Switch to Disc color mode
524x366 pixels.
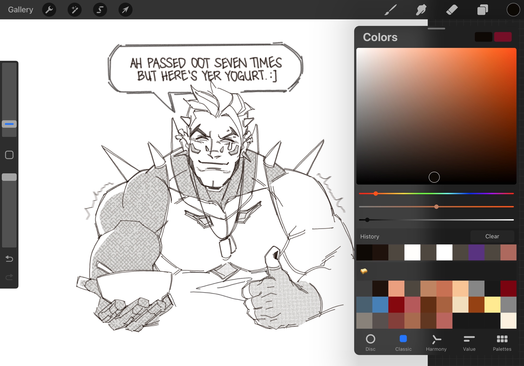click(370, 342)
